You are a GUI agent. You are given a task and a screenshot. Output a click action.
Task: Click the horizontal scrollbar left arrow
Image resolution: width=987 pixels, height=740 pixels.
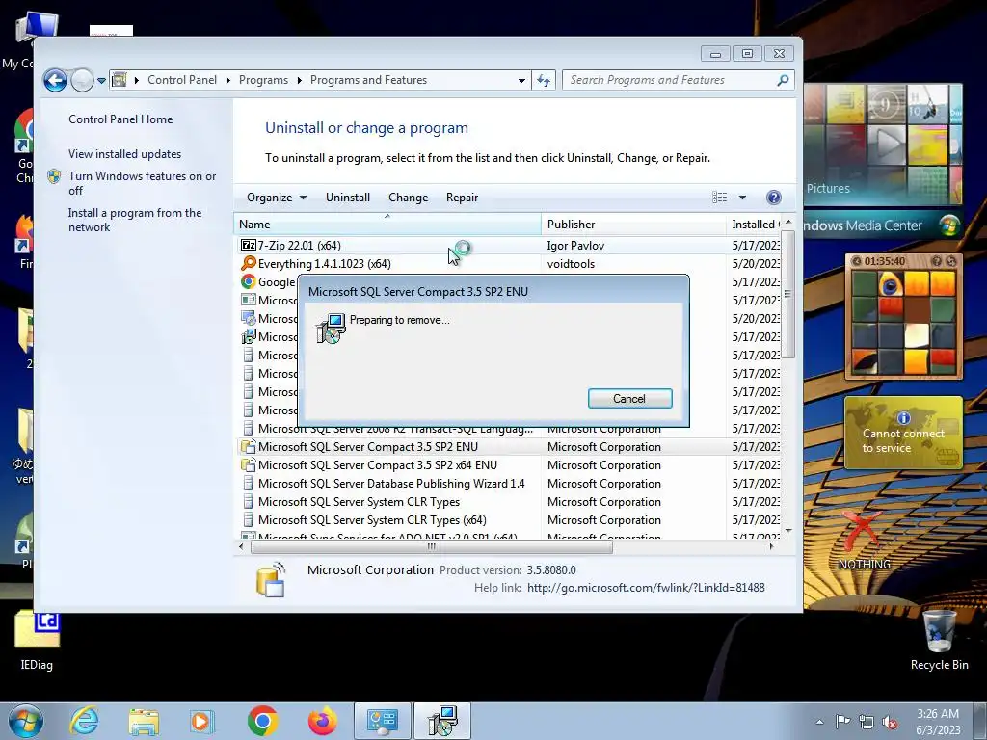[241, 547]
